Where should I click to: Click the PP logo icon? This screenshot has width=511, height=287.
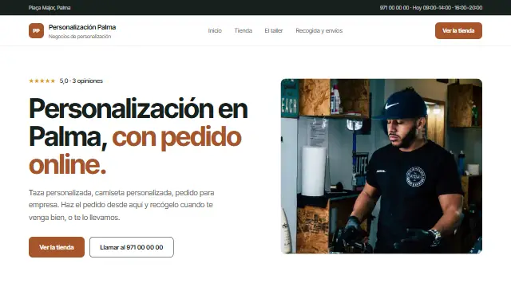coord(36,30)
